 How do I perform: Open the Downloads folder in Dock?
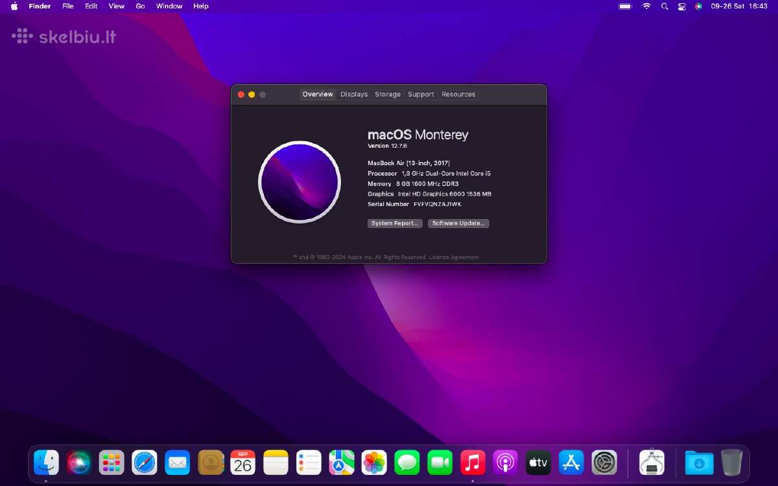tap(700, 463)
